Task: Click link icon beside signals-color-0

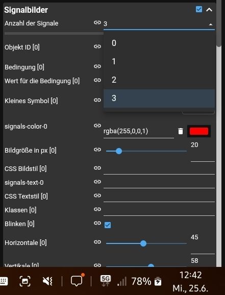Action: click(x=97, y=126)
